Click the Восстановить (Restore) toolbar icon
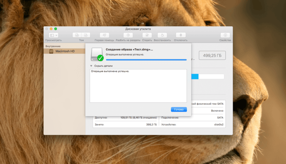The height and width of the screenshot is (164, 286). 163,35
